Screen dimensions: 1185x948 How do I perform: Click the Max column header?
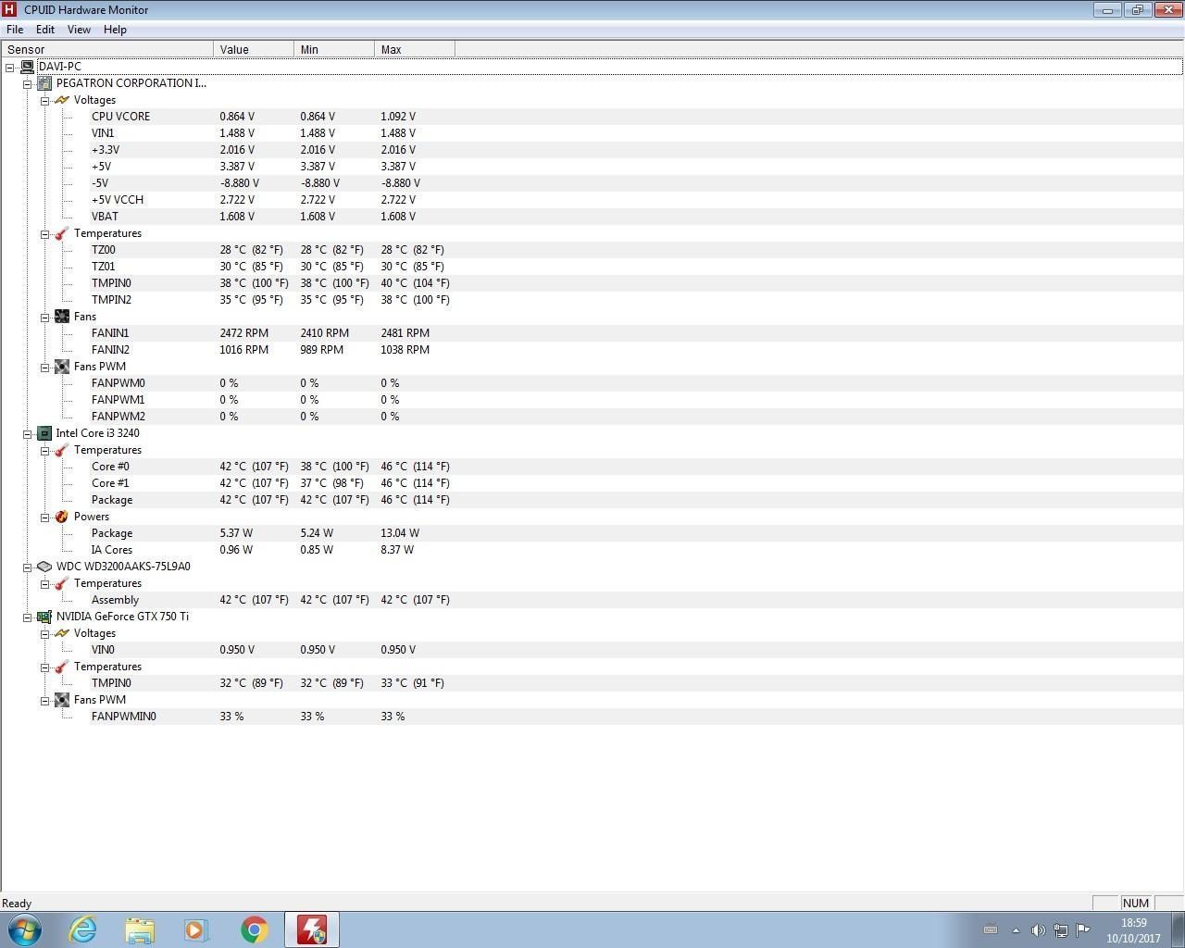pos(415,50)
